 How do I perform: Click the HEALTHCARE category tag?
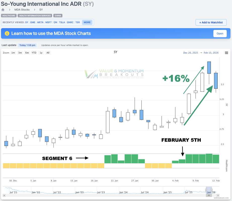pyautogui.click(x=9, y=16)
